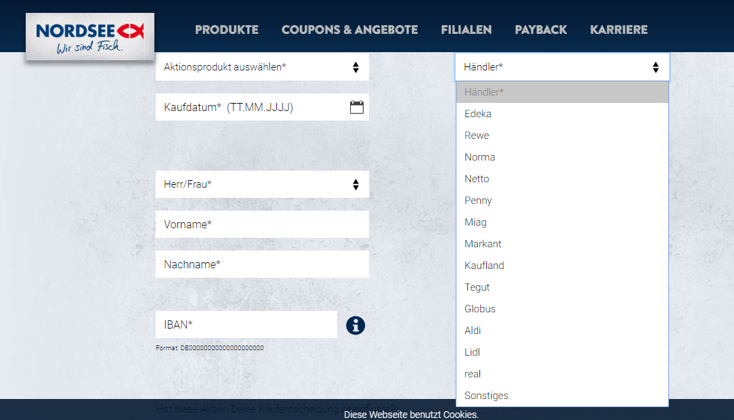734x420 pixels.
Task: Select Penny from the retailer list
Action: pyautogui.click(x=562, y=201)
